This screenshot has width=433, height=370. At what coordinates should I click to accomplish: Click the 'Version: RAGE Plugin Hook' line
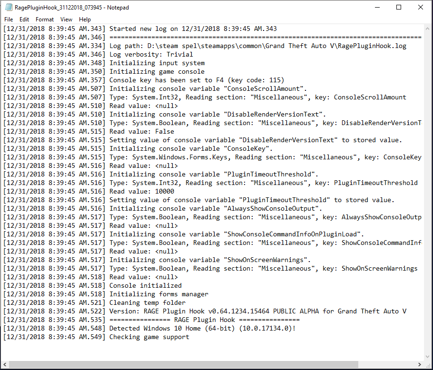coord(205,311)
